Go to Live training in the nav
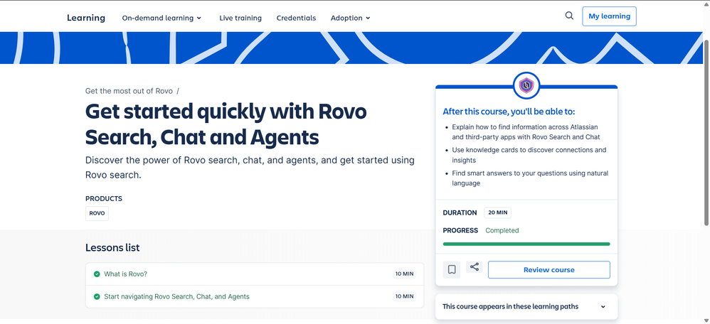The width and height of the screenshot is (710, 324). pyautogui.click(x=240, y=18)
